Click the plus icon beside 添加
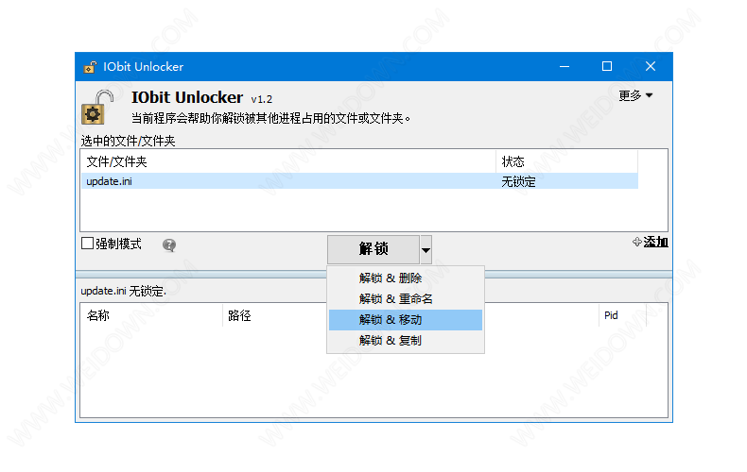The height and width of the screenshot is (472, 747). (x=637, y=242)
